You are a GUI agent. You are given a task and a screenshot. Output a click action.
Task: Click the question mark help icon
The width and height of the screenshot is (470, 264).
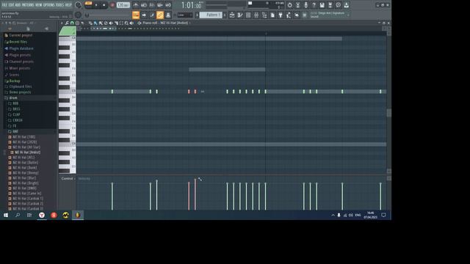(x=314, y=5)
